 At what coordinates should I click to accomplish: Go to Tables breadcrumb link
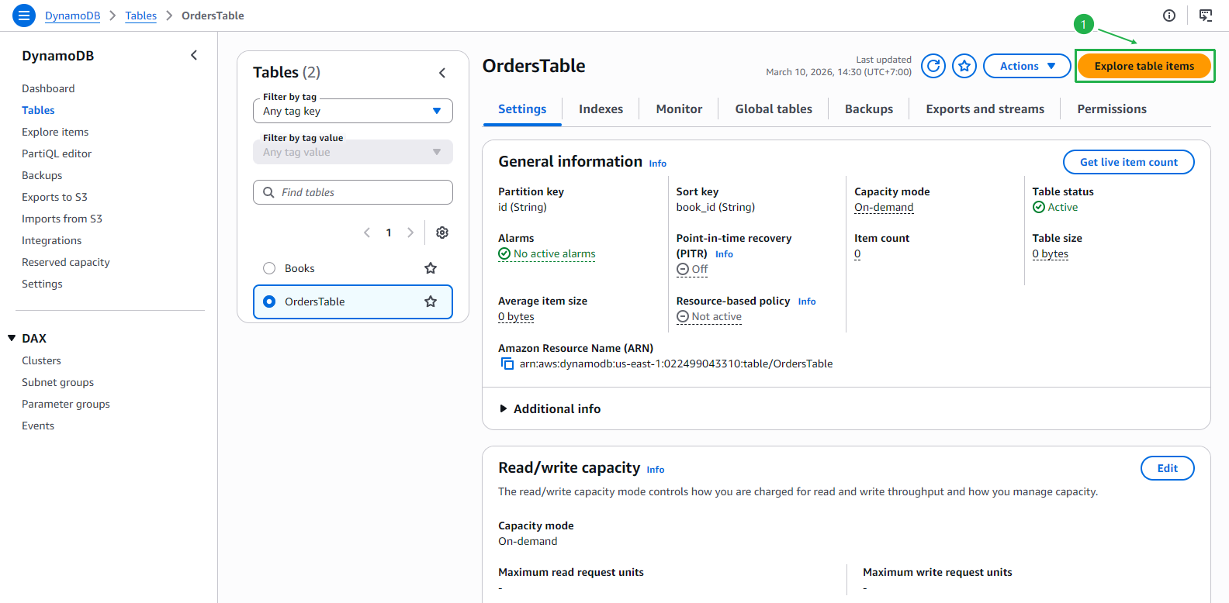[141, 16]
